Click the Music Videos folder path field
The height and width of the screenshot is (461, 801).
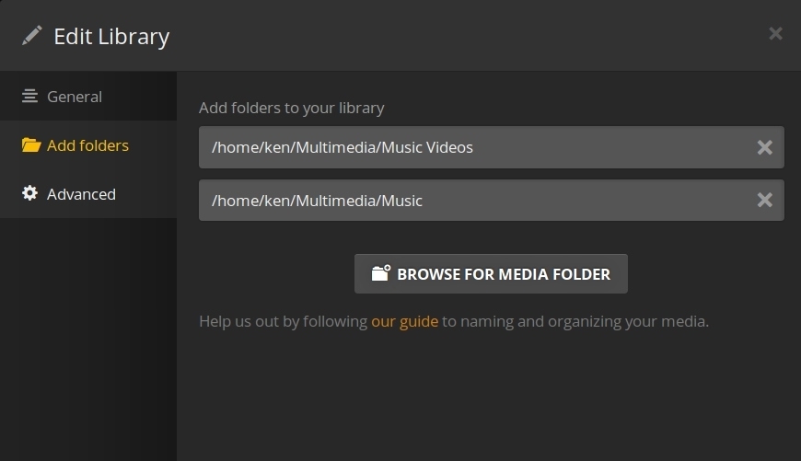point(460,147)
